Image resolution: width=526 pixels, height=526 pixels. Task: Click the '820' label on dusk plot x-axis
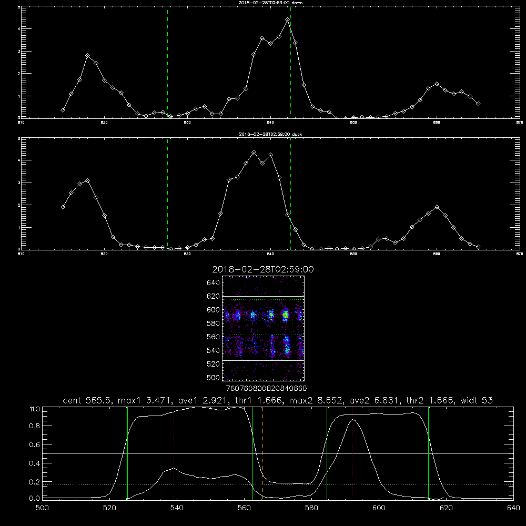point(104,254)
